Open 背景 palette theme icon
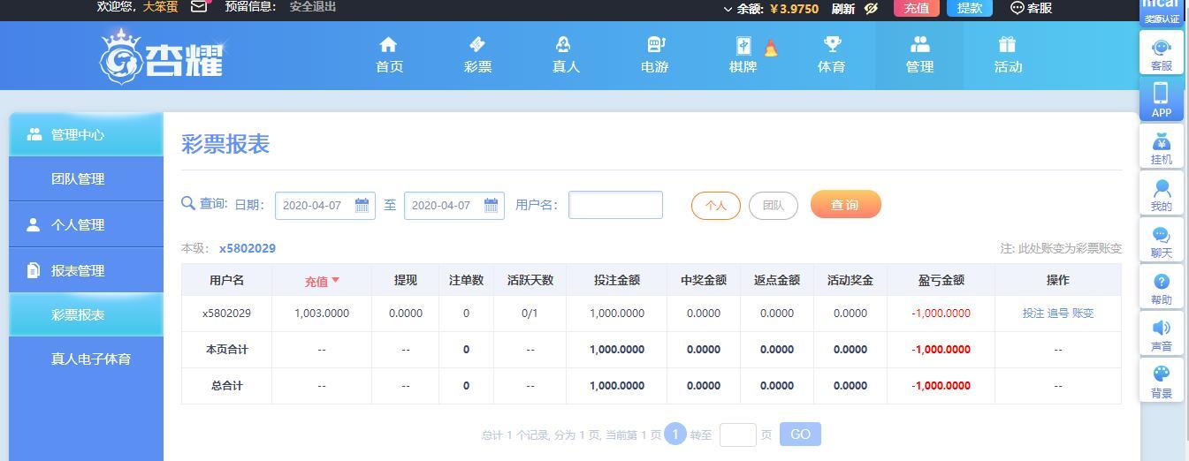The width and height of the screenshot is (1189, 461). click(1162, 381)
